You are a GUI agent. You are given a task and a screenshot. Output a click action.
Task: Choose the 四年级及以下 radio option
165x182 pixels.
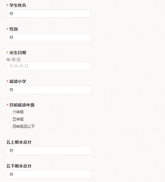(8, 126)
